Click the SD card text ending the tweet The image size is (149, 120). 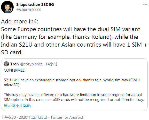click(x=11, y=52)
